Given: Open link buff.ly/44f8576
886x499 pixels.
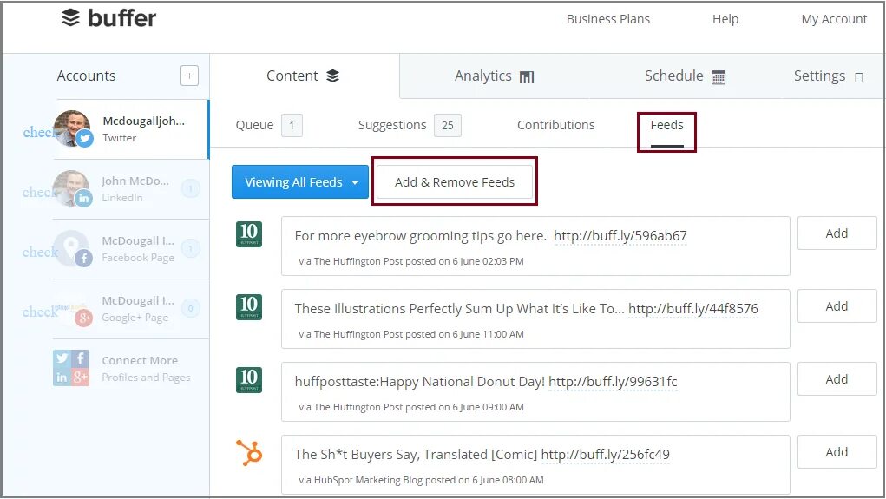Looking at the screenshot, I should [x=693, y=309].
